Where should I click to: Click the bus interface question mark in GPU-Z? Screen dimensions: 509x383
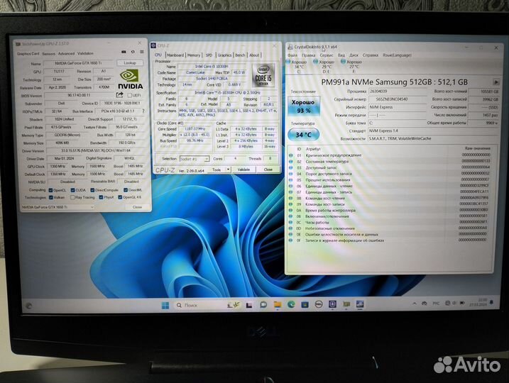[x=143, y=111]
